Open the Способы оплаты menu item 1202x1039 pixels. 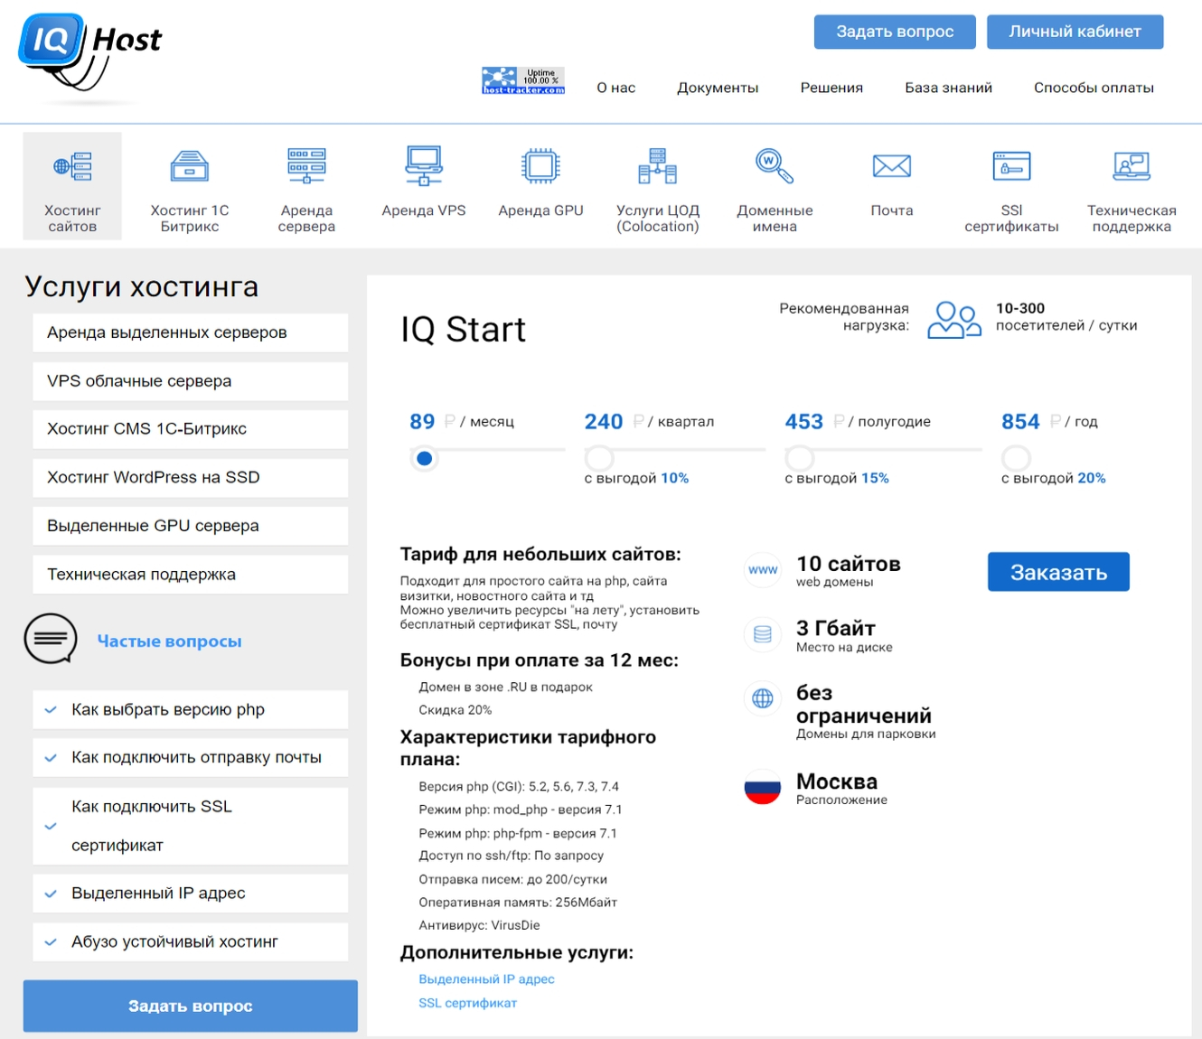pos(1094,88)
